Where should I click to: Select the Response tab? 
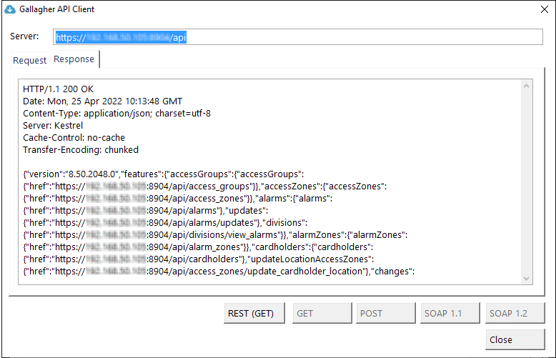tap(74, 59)
